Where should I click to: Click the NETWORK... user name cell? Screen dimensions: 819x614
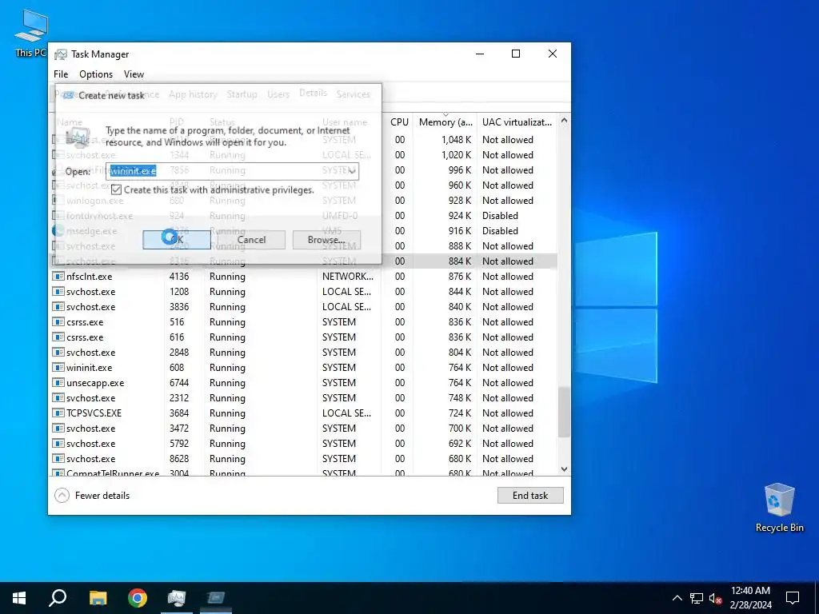348,276
